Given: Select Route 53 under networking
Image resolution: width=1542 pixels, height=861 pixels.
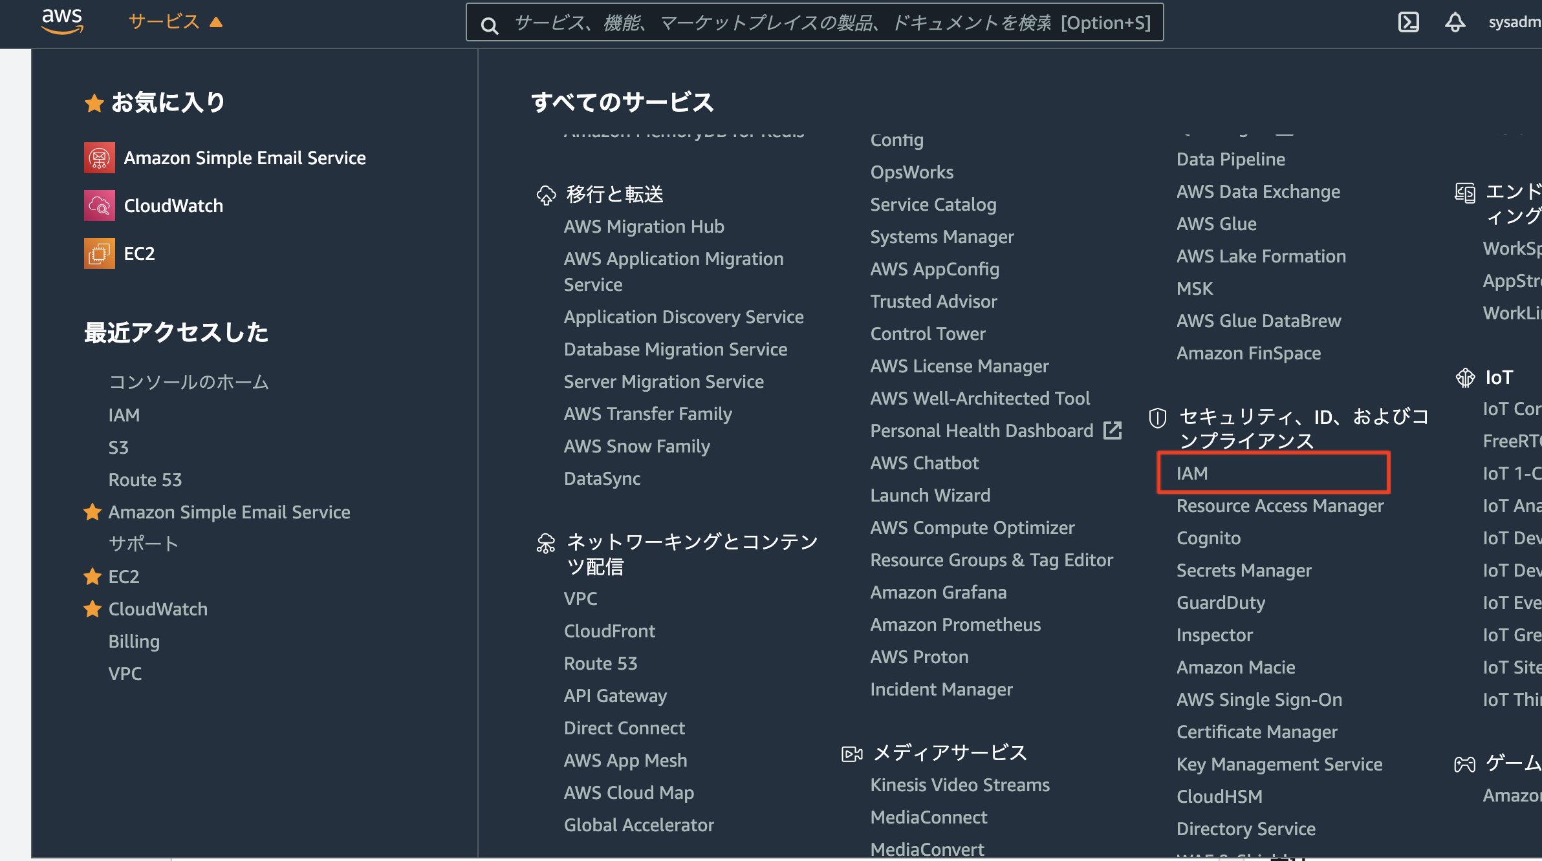Looking at the screenshot, I should pyautogui.click(x=600, y=663).
